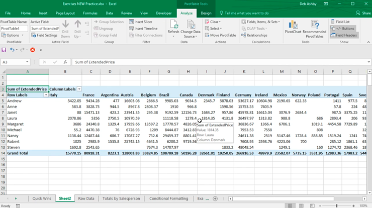Switch to the Raw Data sheet
Screen dimensions: 372x208
86,199
